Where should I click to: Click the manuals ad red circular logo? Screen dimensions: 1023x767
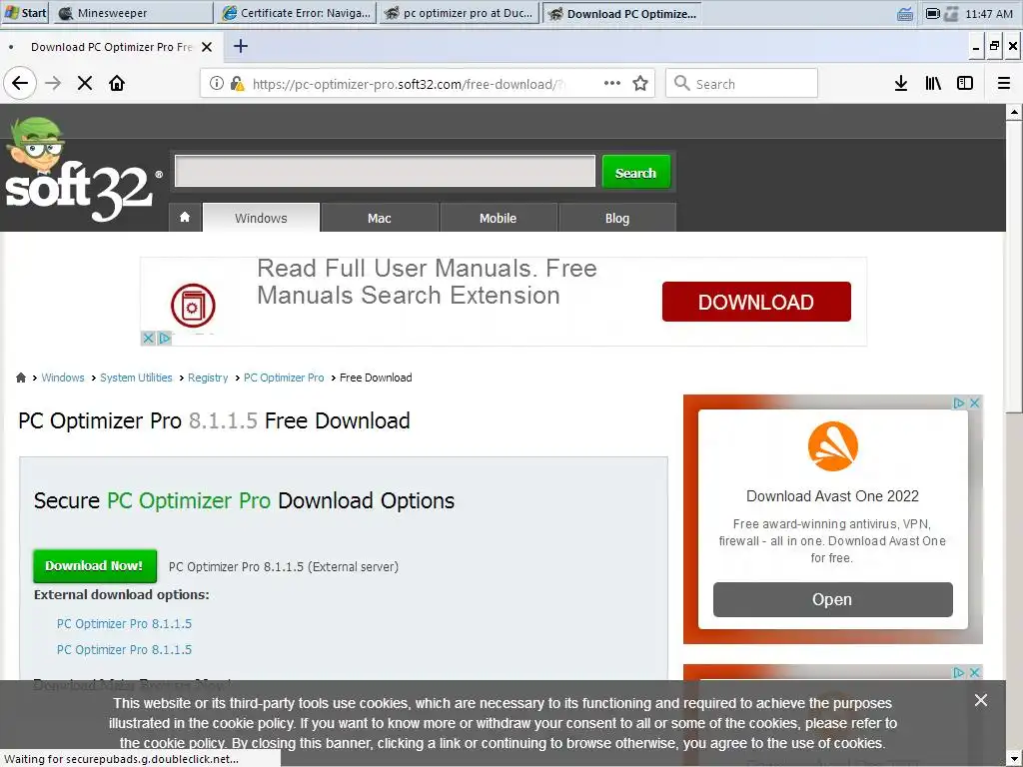click(193, 306)
